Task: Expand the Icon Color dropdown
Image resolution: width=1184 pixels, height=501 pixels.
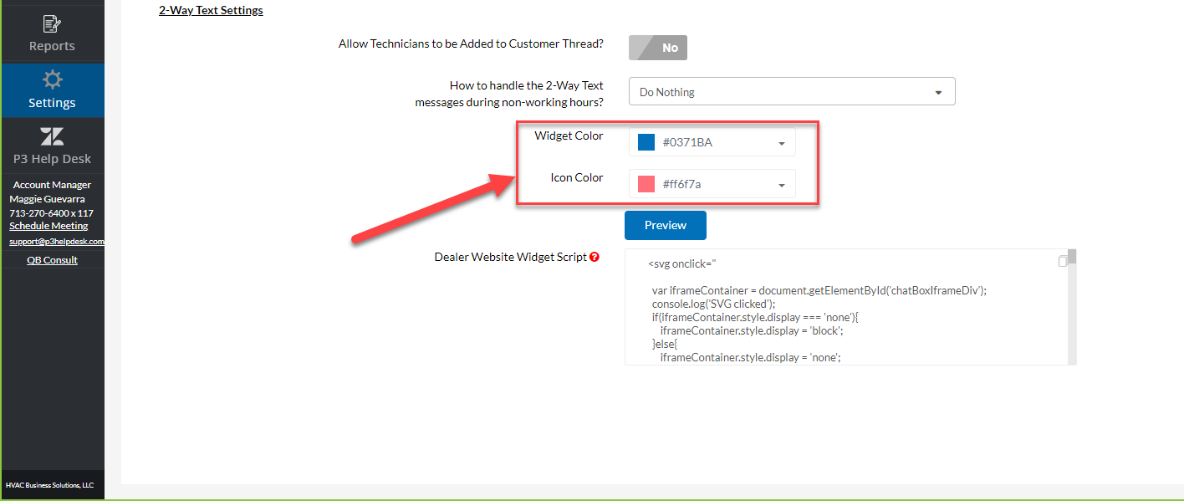Action: point(783,183)
